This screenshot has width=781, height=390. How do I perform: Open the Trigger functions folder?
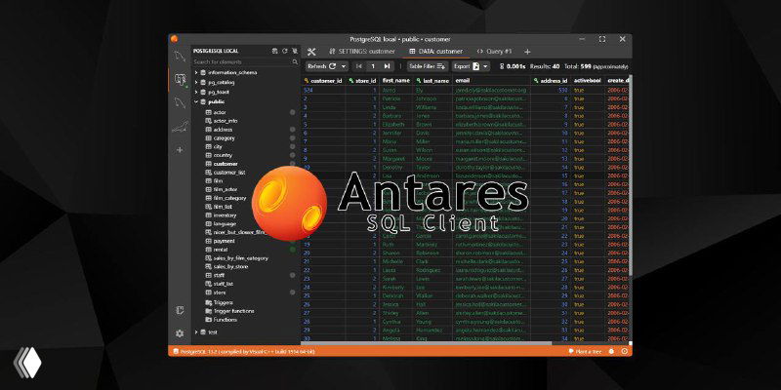(233, 311)
